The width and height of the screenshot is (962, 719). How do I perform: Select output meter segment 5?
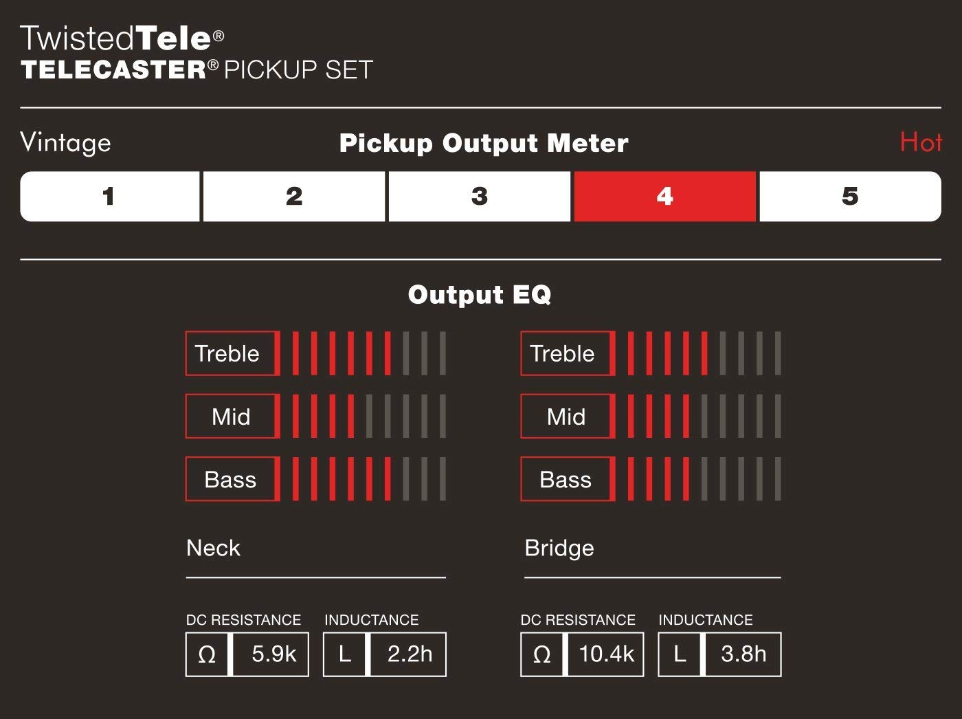tap(850, 197)
